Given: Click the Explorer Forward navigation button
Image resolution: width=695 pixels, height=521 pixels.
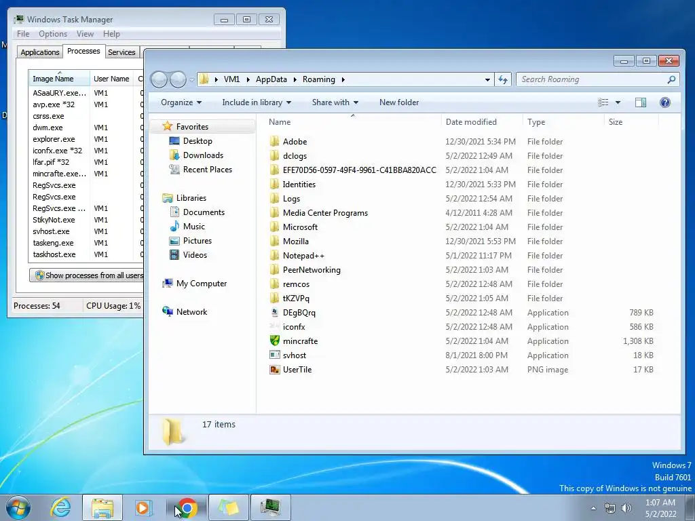Looking at the screenshot, I should 179,80.
